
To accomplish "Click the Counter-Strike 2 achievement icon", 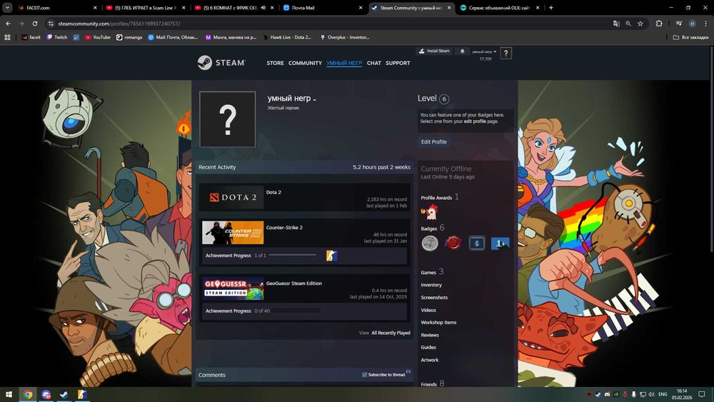I will pyautogui.click(x=331, y=256).
